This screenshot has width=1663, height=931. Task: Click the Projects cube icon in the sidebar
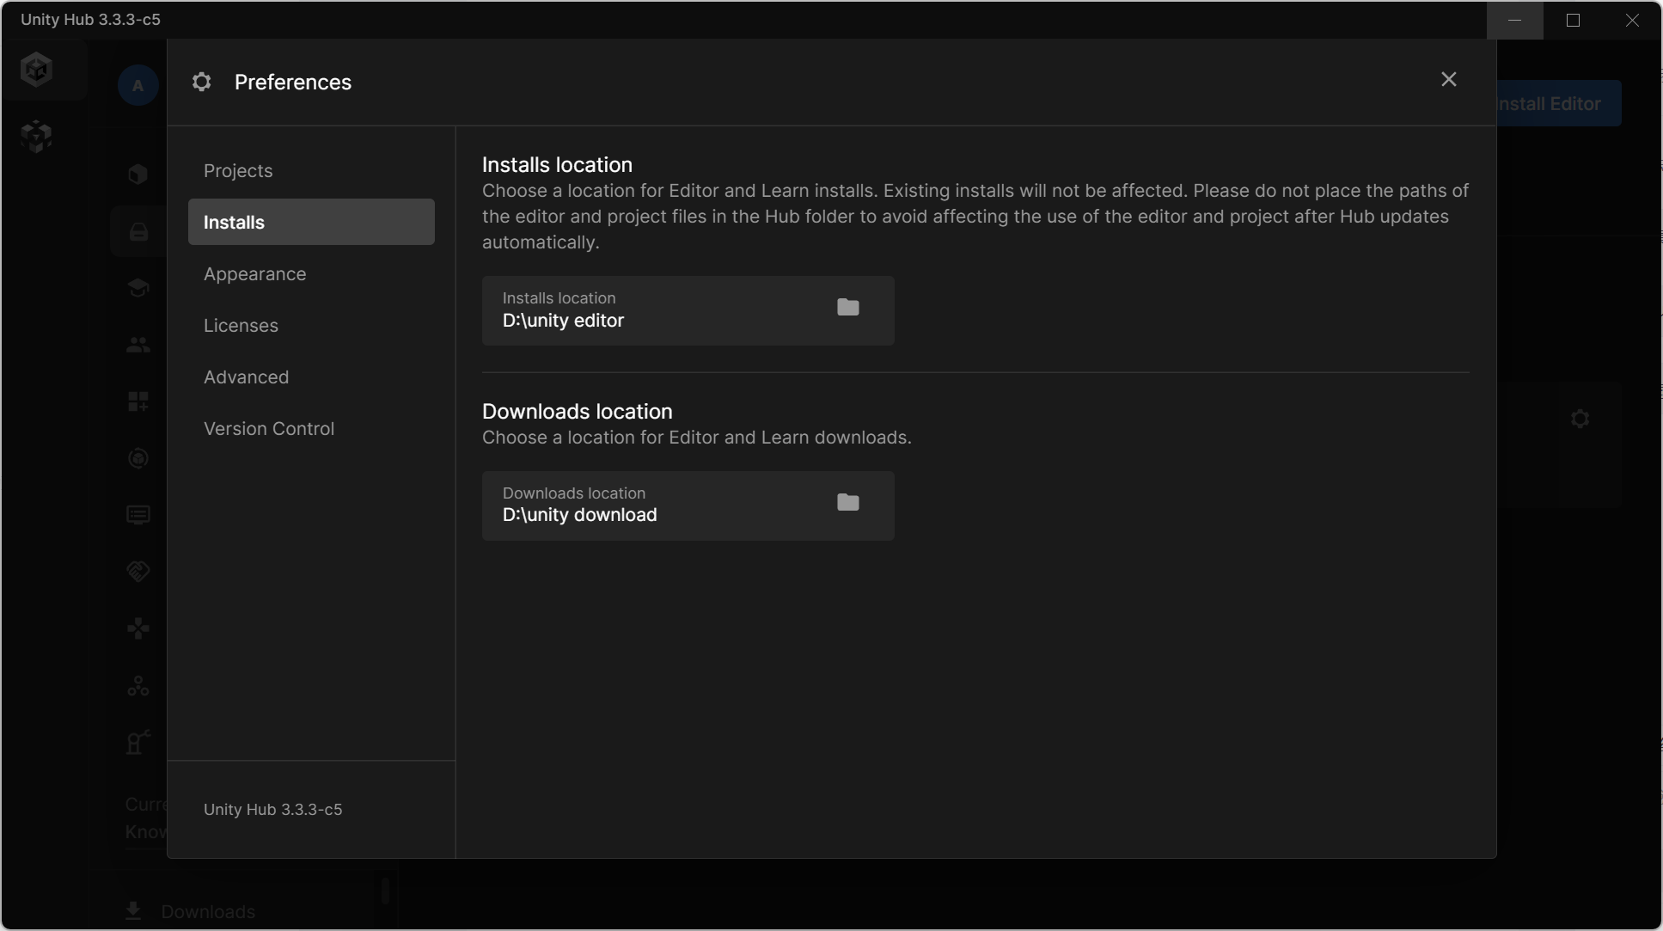pyautogui.click(x=138, y=175)
